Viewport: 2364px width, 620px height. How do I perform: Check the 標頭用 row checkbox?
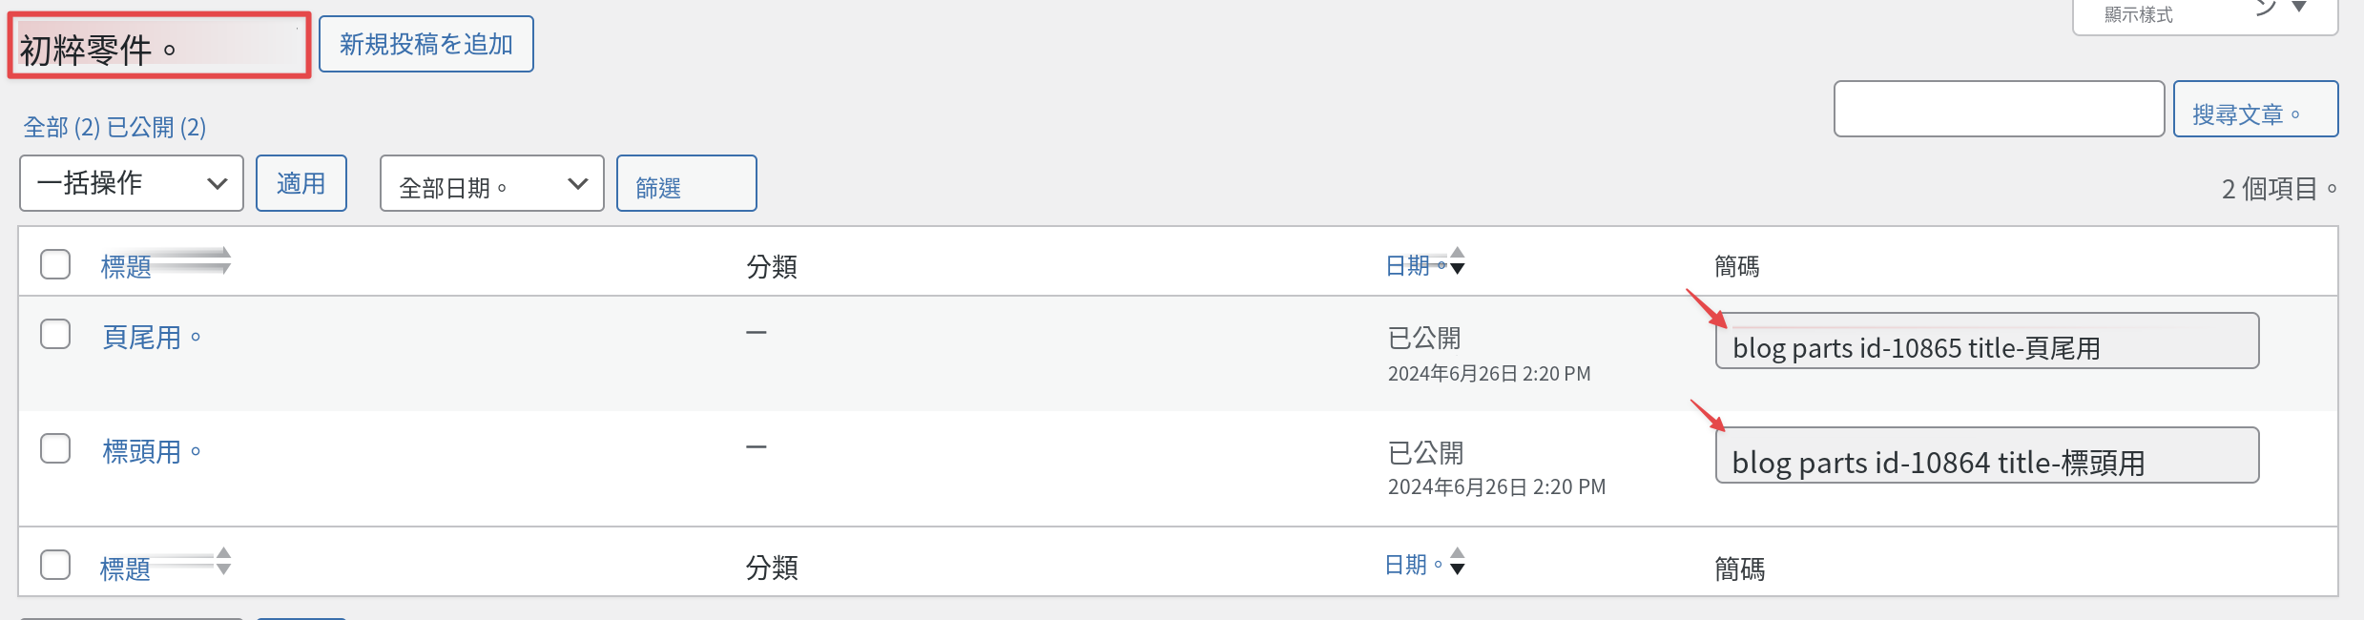pyautogui.click(x=55, y=448)
